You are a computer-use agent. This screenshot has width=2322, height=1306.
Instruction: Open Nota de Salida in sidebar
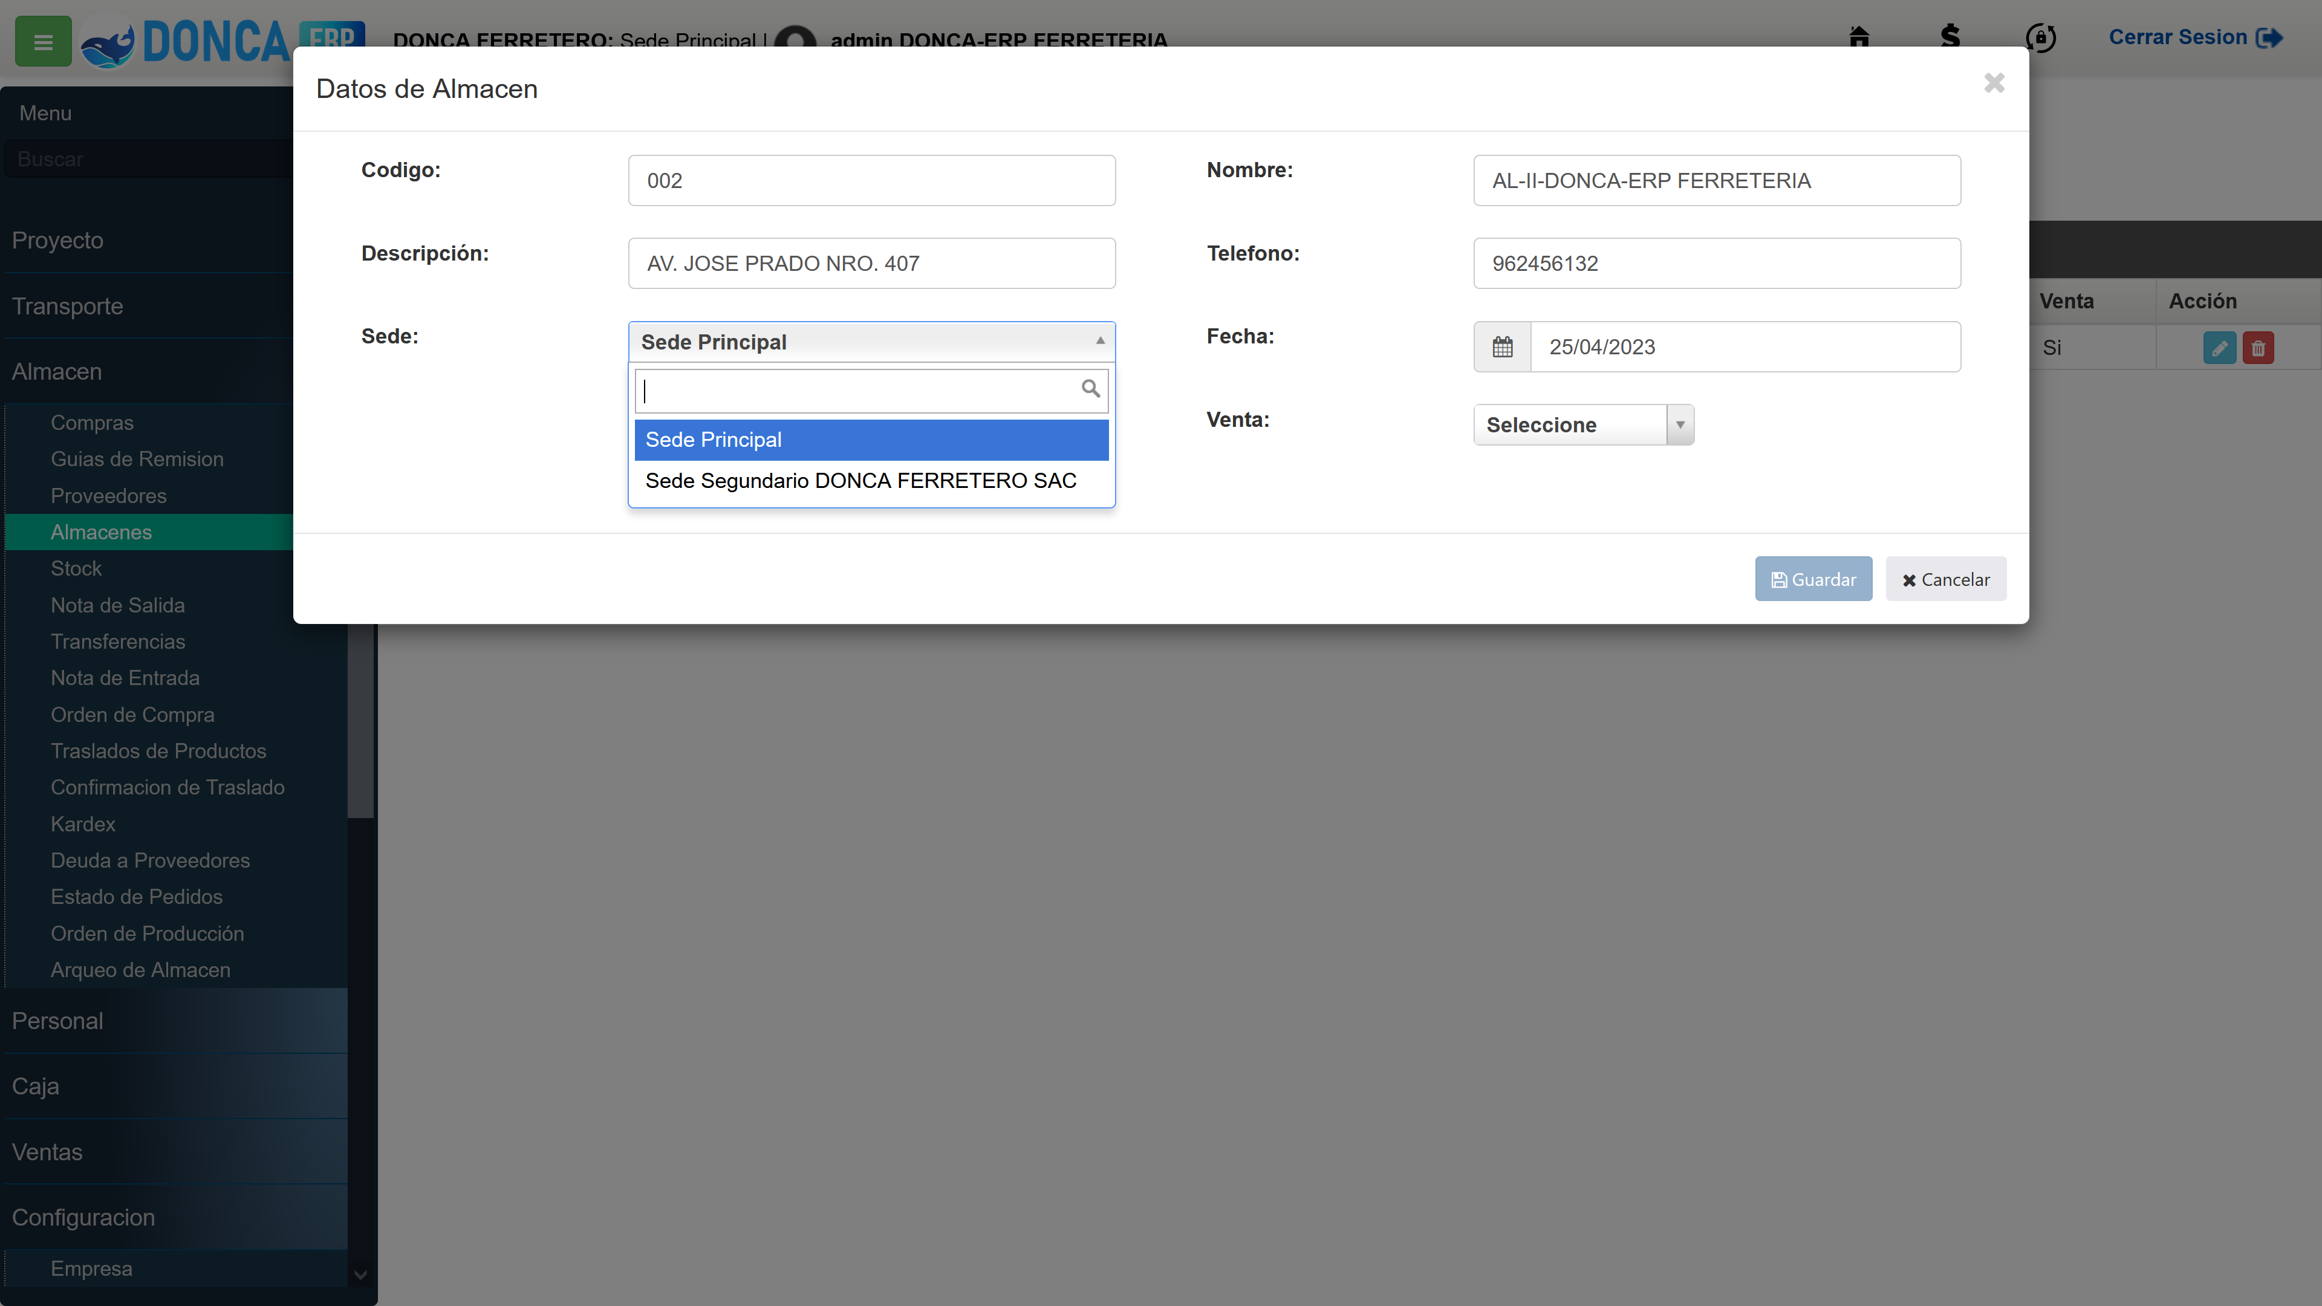(117, 605)
